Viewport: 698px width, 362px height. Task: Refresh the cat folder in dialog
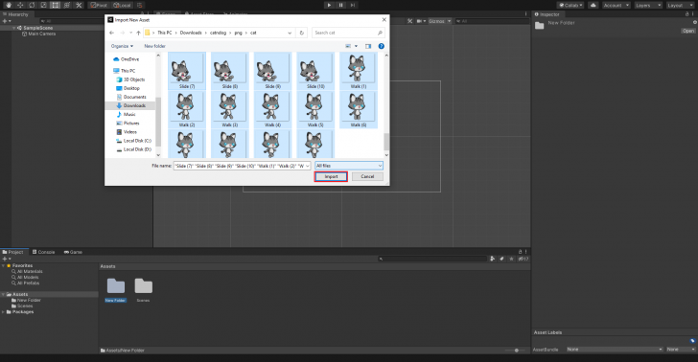[x=301, y=33]
